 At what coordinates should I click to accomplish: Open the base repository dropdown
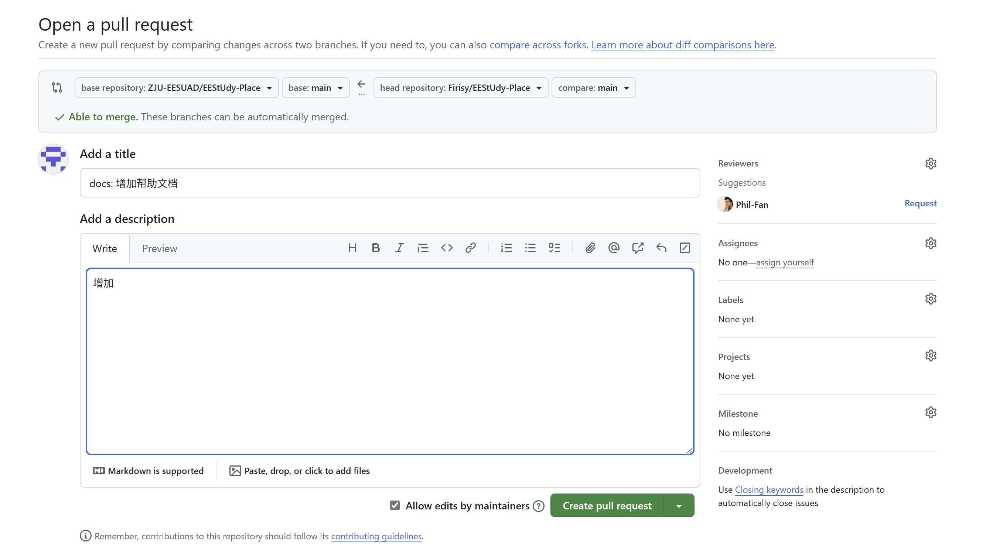[x=177, y=88]
